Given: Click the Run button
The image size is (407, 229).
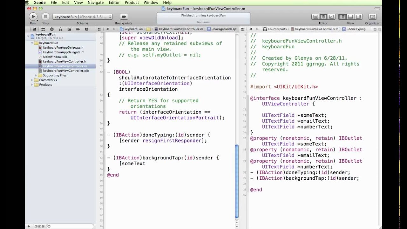Looking at the screenshot, I should [x=33, y=17].
